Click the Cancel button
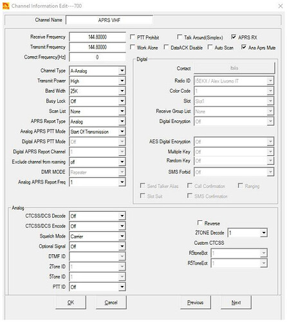 coord(111,302)
